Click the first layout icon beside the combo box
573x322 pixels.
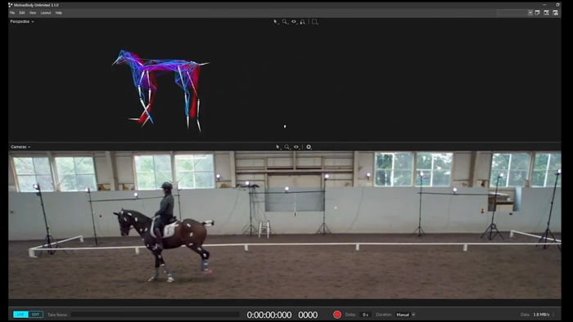537,13
